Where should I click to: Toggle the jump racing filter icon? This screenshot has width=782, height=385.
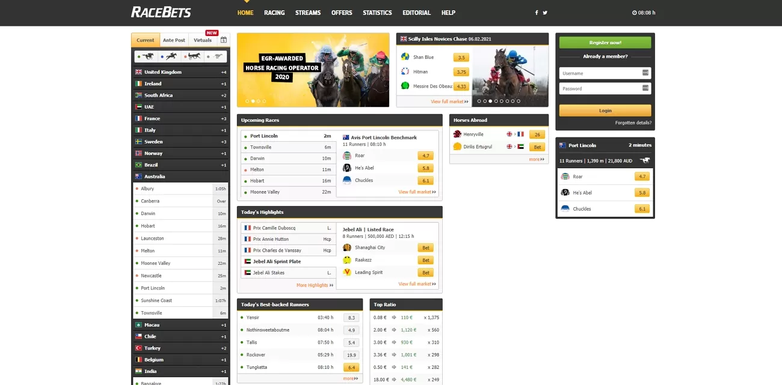click(x=169, y=56)
